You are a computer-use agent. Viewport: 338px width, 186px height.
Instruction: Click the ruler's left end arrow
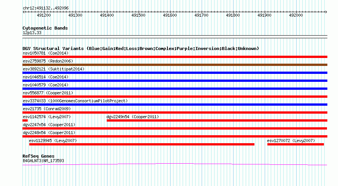pos(24,12)
